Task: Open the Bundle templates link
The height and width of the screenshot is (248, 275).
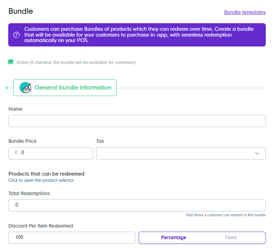Action: pos(245,12)
